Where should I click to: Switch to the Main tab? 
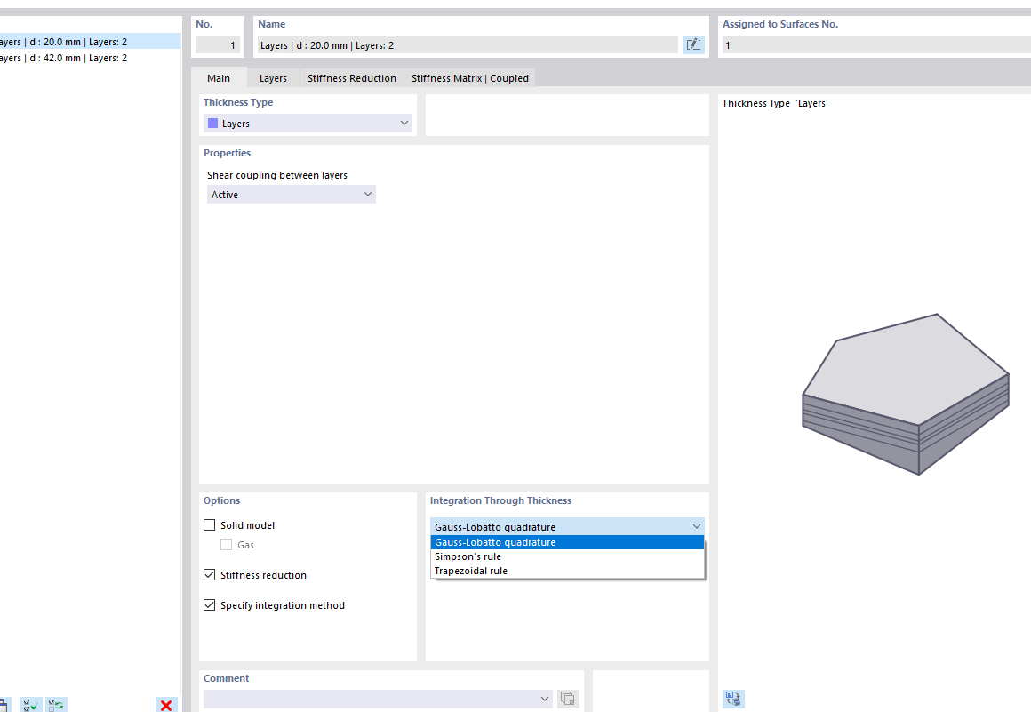[x=219, y=77]
